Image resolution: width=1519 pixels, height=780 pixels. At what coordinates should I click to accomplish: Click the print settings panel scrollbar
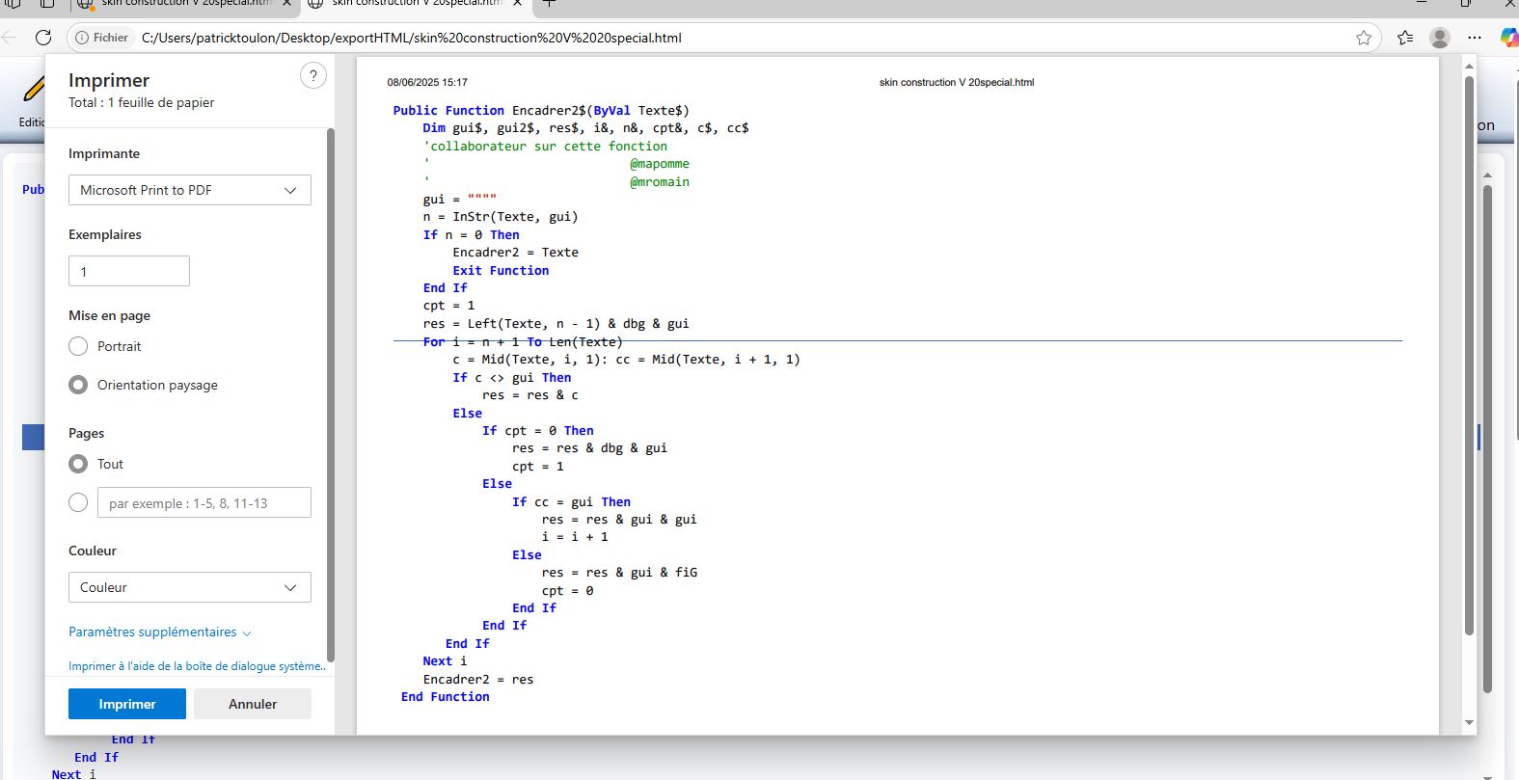(331, 395)
